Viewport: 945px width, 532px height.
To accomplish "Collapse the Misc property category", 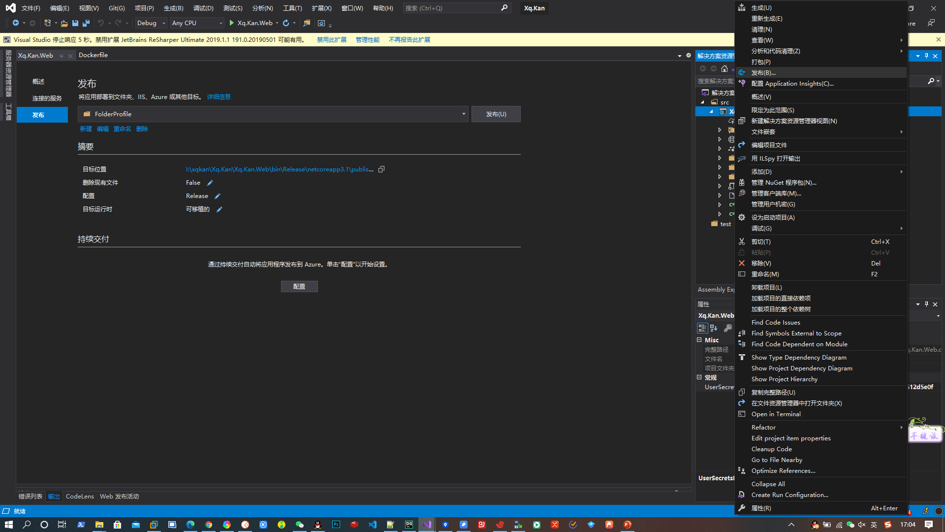I will [x=699, y=340].
